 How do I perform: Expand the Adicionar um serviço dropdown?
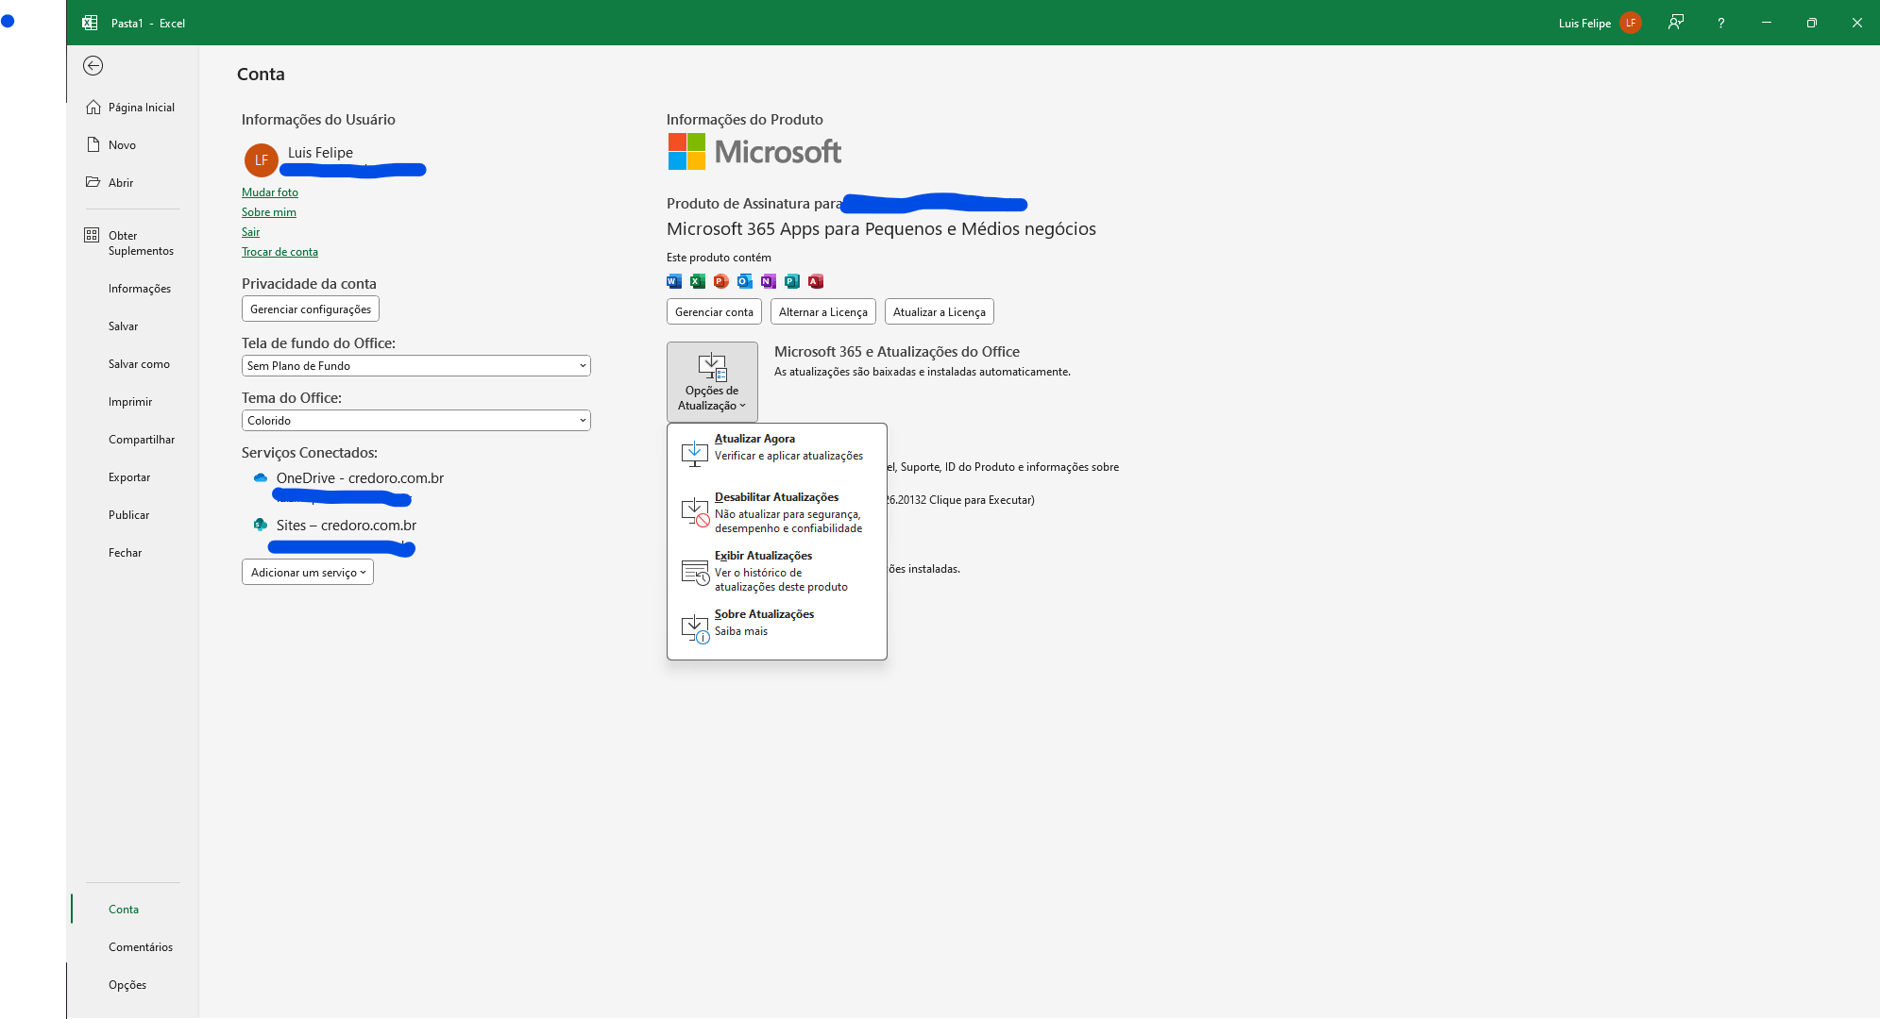(308, 572)
